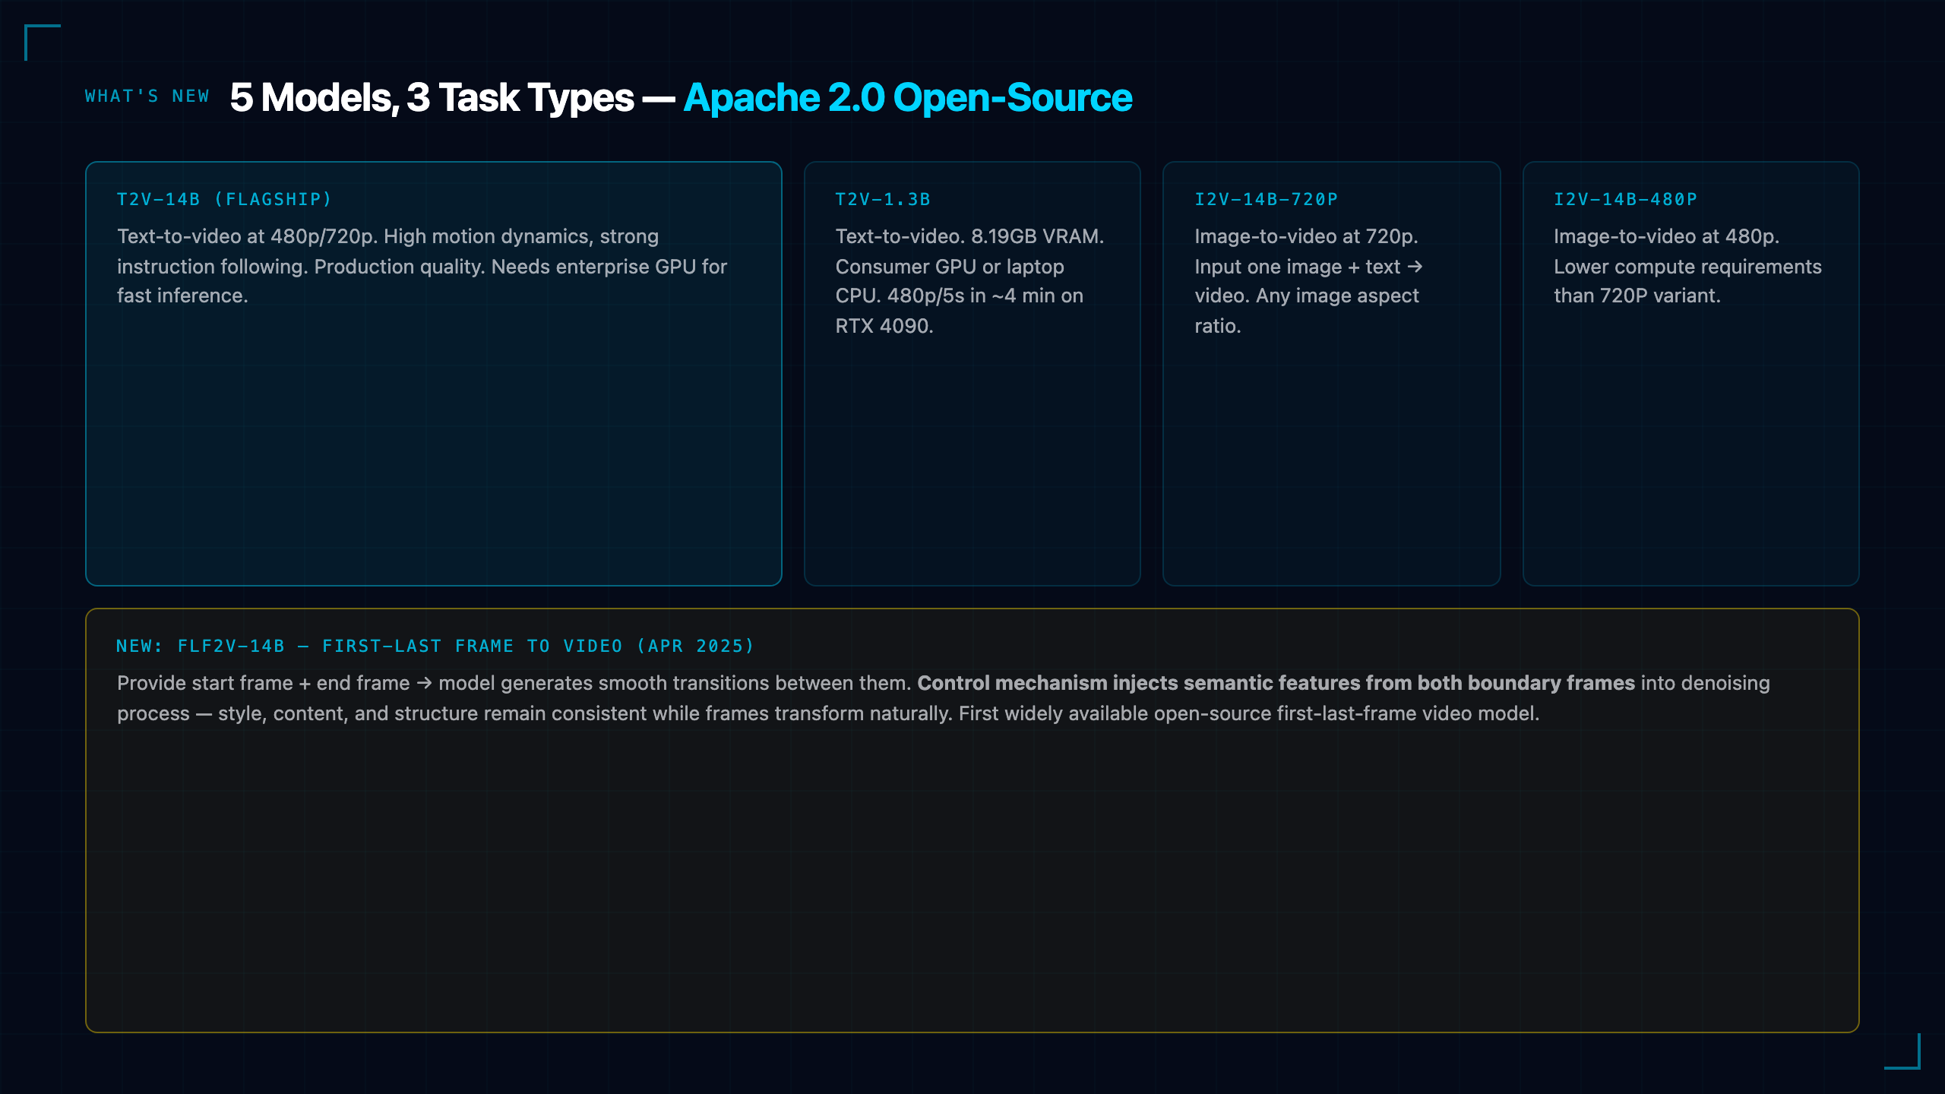Select the heading "5 Models, 3 Task Types"
Viewport: 1945px width, 1094px height.
tap(432, 98)
